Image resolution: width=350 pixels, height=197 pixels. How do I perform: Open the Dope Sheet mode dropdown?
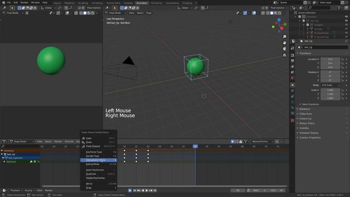22,142
